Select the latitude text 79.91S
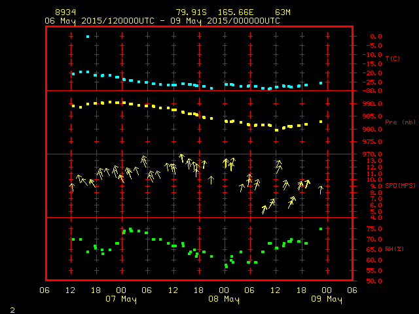The width and height of the screenshot is (419, 314). [x=191, y=12]
